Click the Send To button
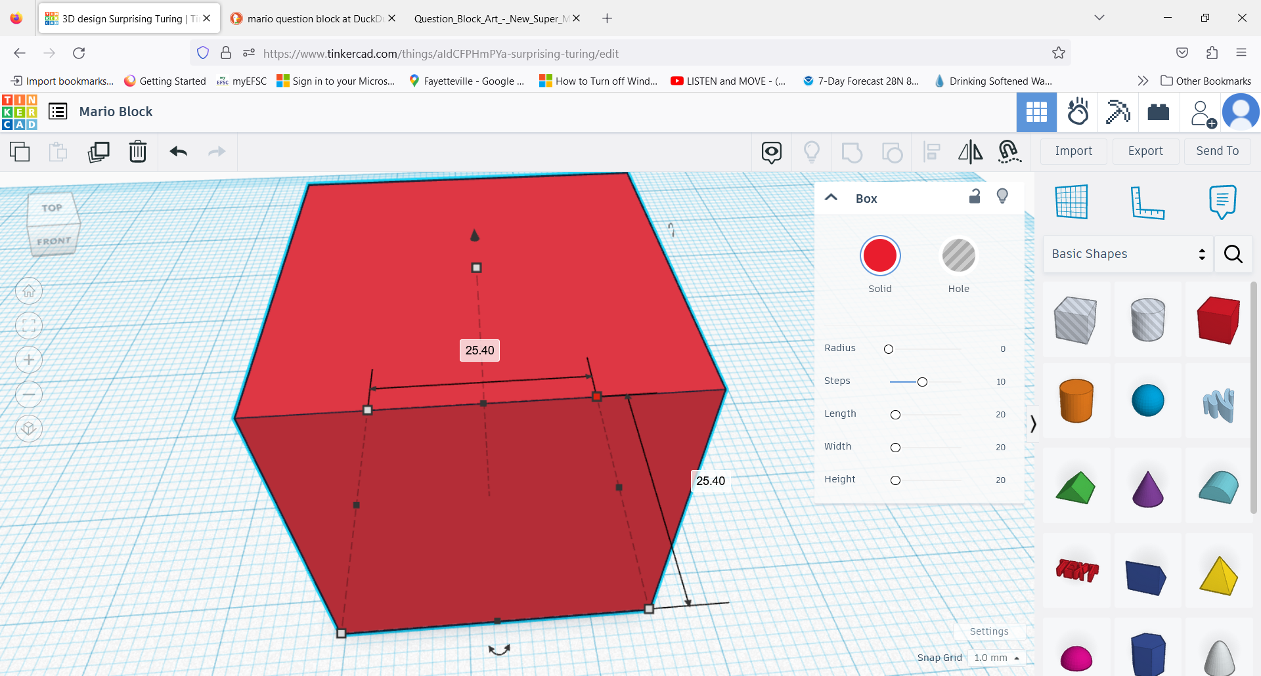1261x676 pixels. coord(1217,151)
